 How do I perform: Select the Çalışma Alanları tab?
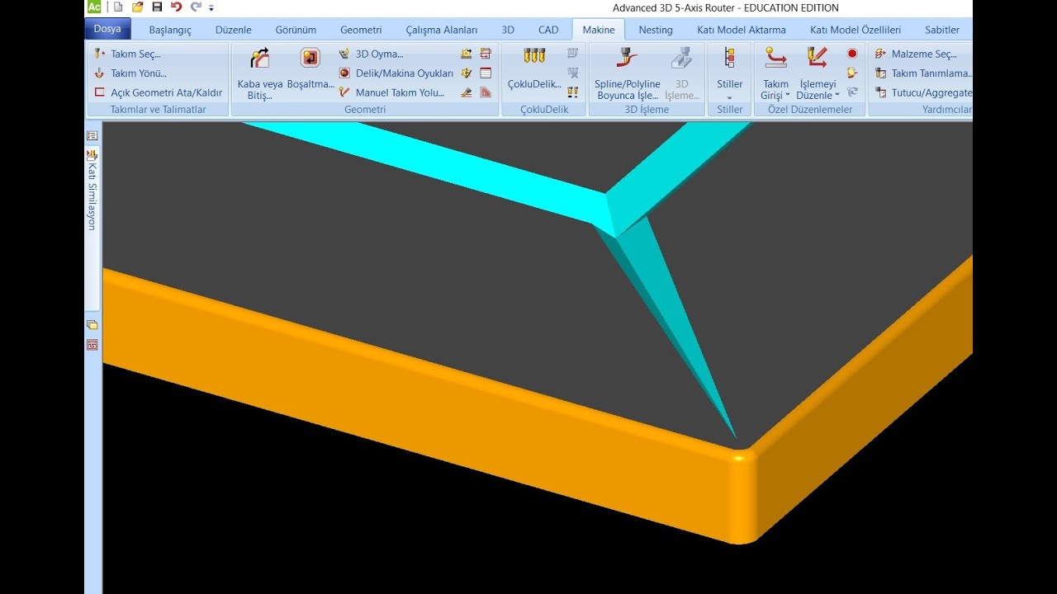click(x=442, y=30)
